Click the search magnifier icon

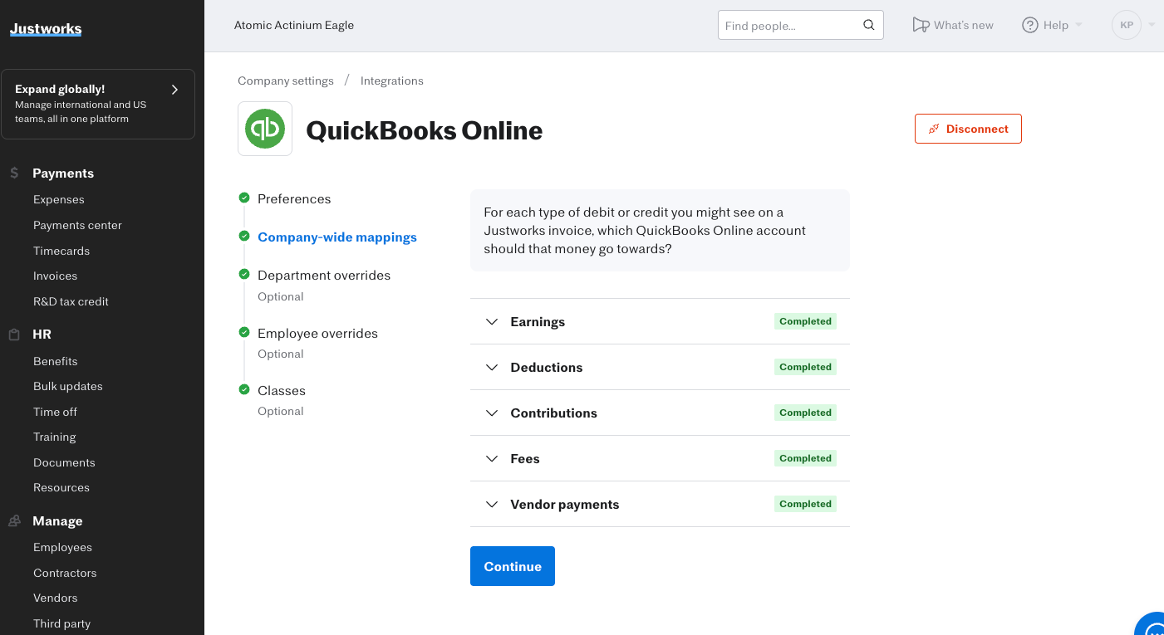[868, 25]
